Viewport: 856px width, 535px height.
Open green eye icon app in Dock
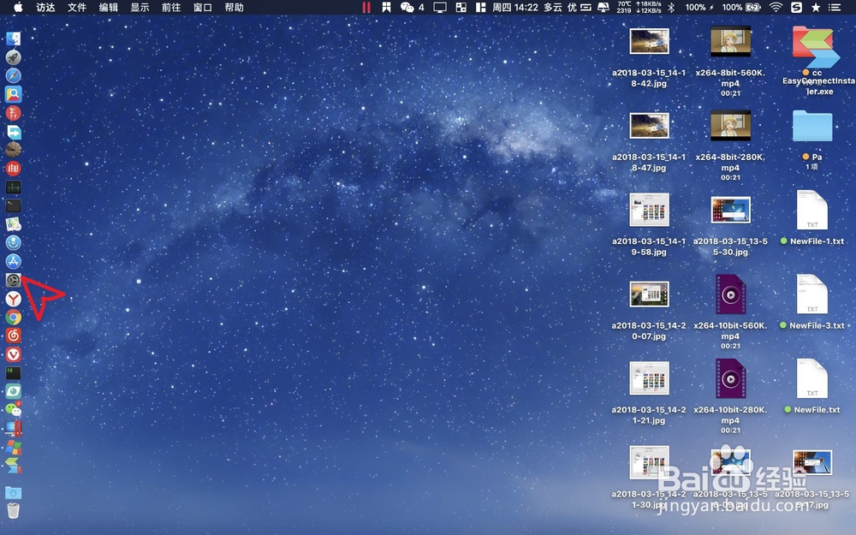pos(13,391)
